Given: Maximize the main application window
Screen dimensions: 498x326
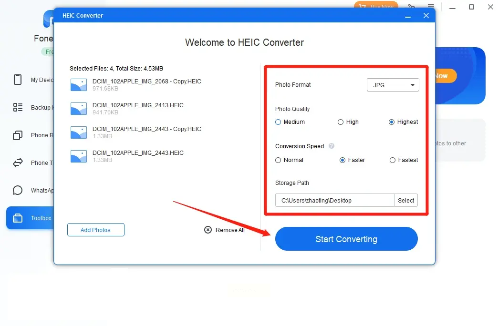Looking at the screenshot, I should point(472,7).
